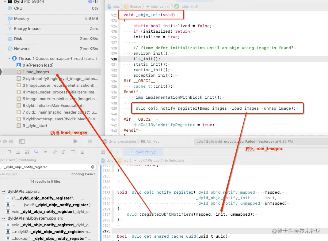Open the Symbol navigator icon
Image resolution: width=328 pixels, height=241 pixels.
27,152
